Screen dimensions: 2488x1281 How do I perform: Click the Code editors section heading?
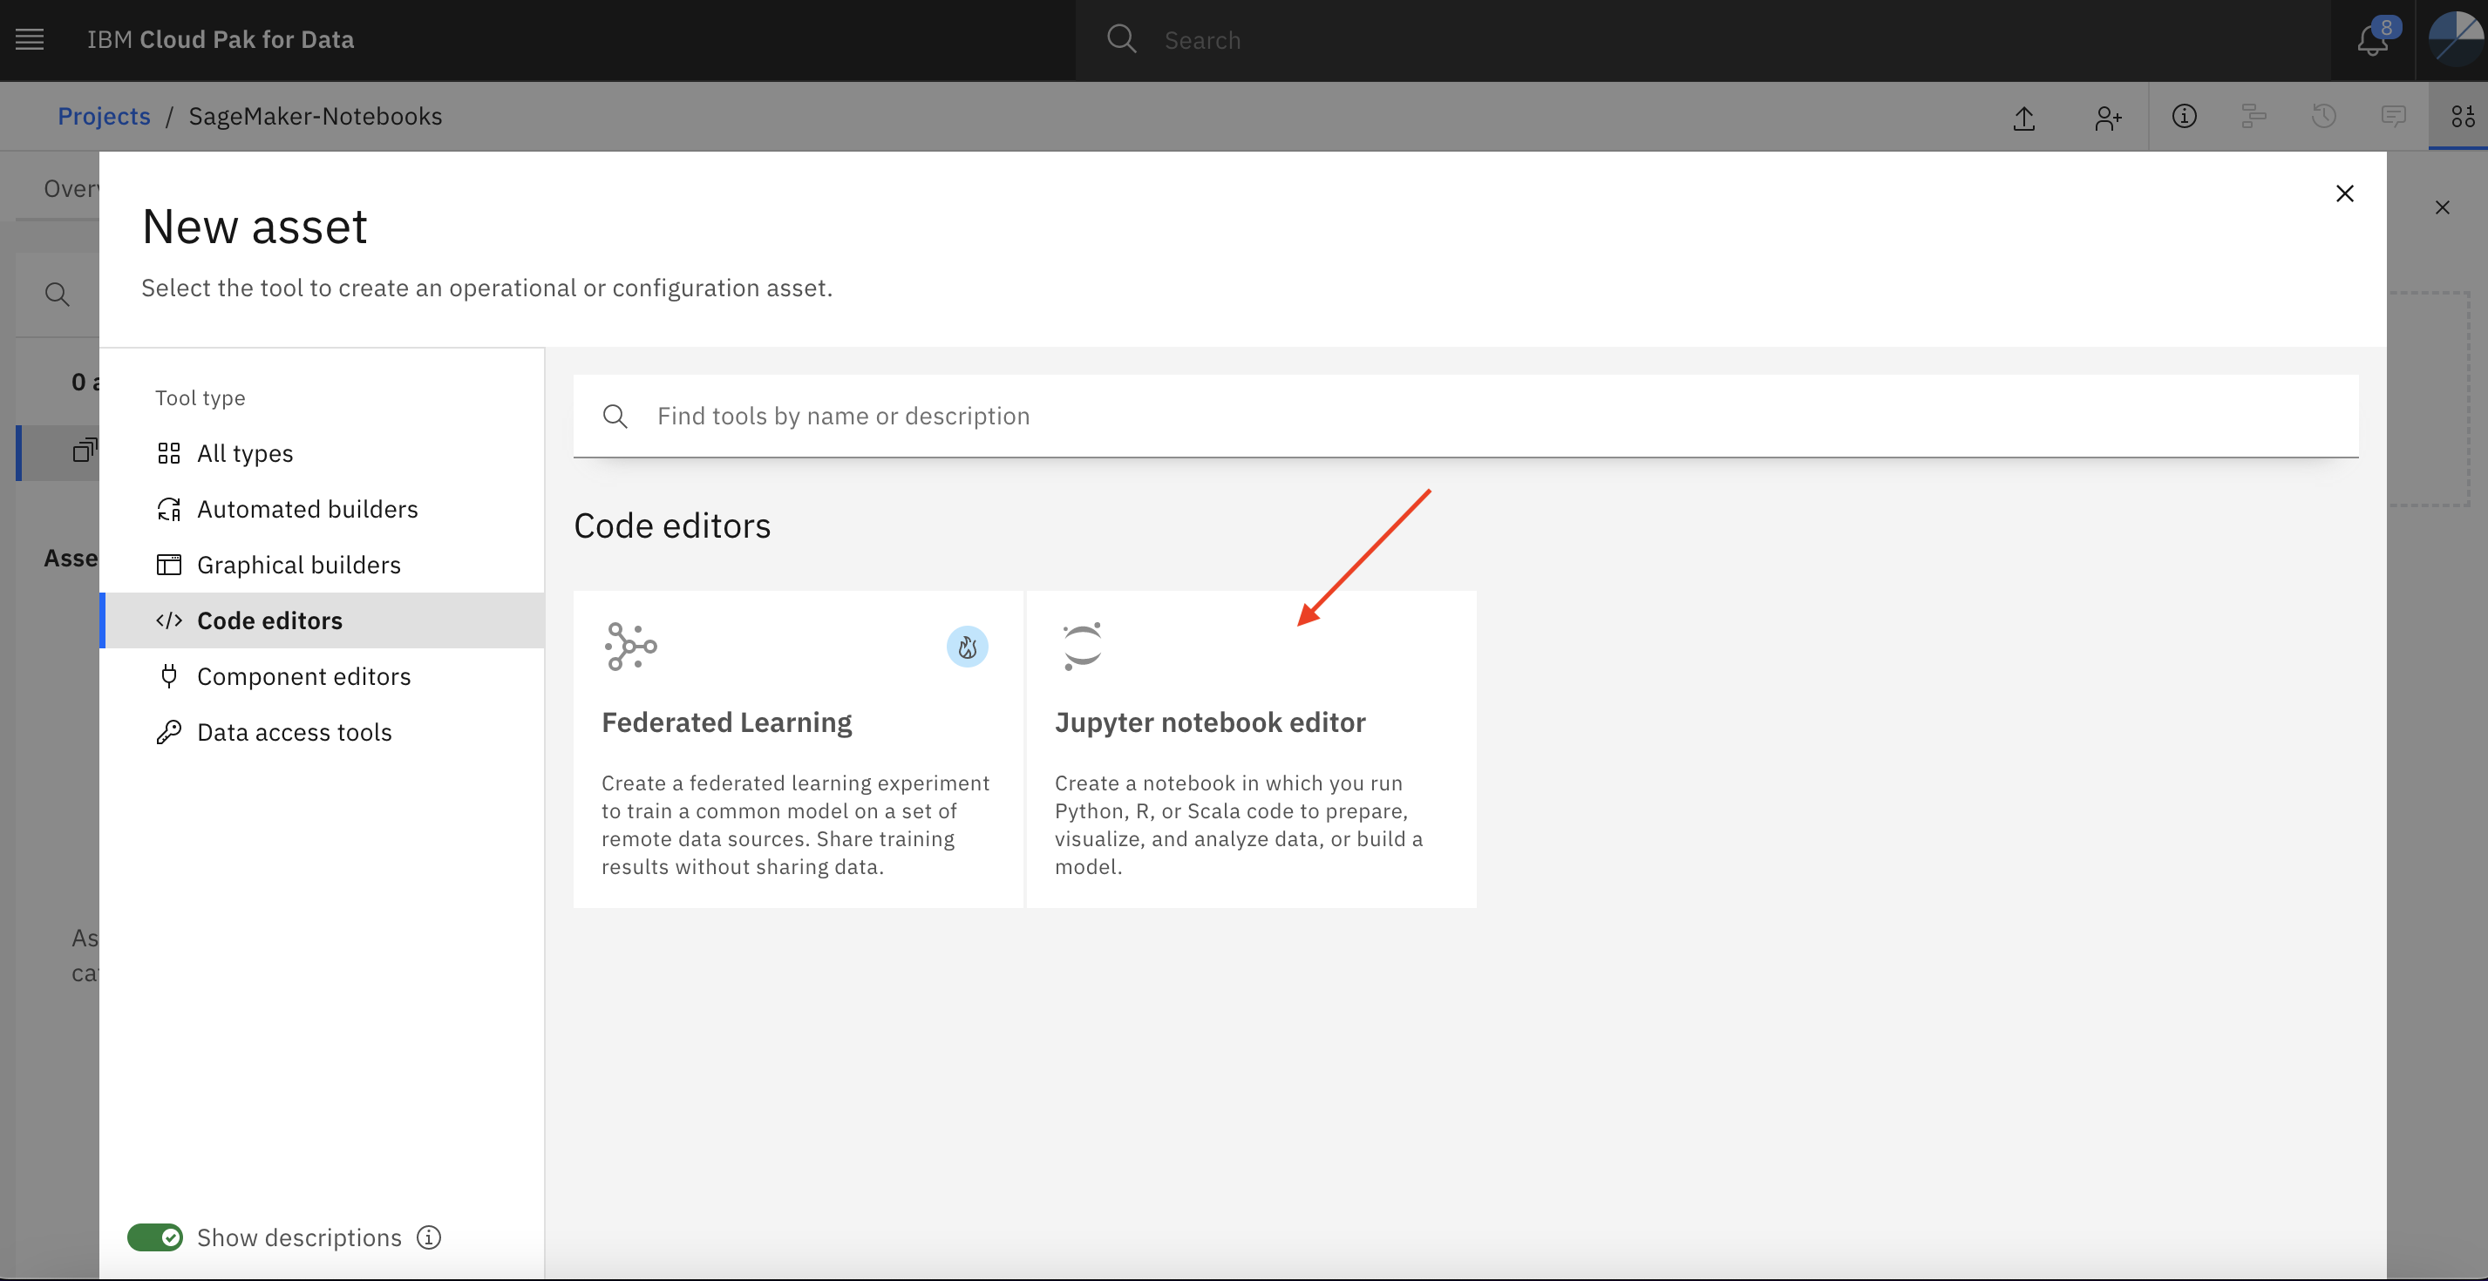click(x=672, y=526)
